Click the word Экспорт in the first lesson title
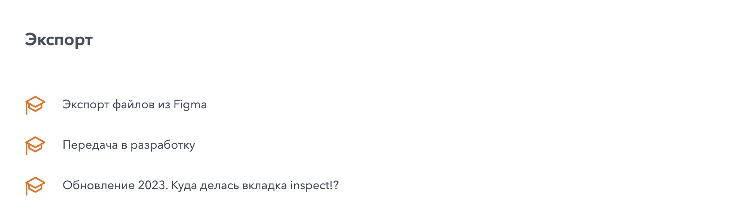 point(86,104)
